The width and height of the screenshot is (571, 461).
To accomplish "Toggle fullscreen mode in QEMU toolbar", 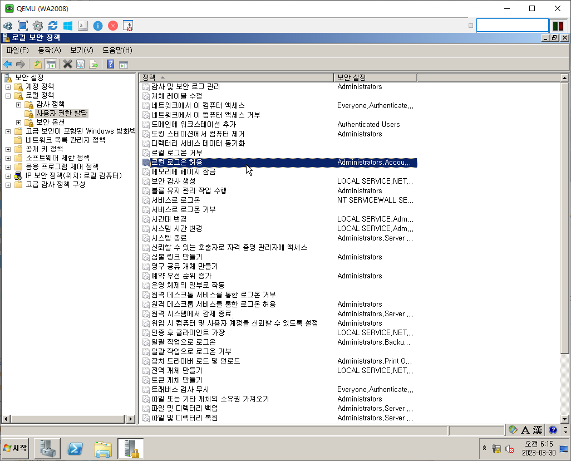I will [23, 26].
